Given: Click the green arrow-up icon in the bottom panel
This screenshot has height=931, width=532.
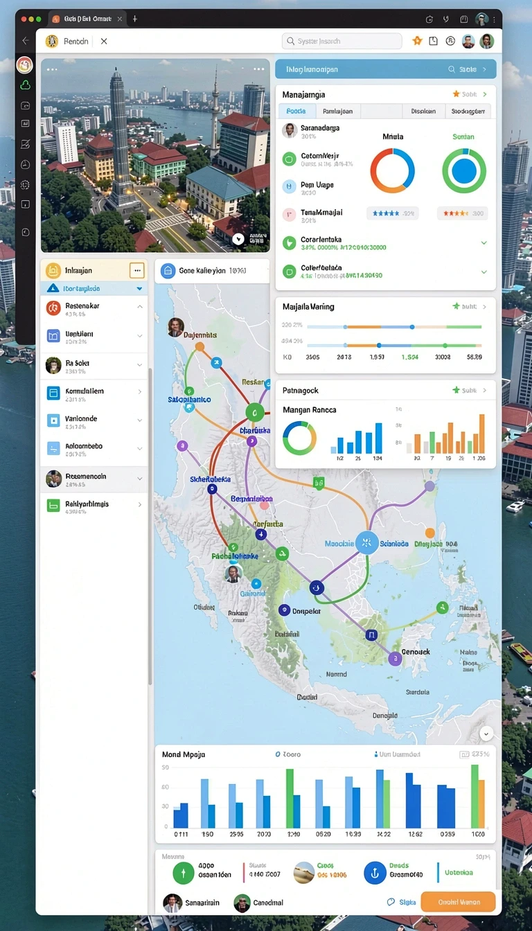Looking at the screenshot, I should point(183,873).
